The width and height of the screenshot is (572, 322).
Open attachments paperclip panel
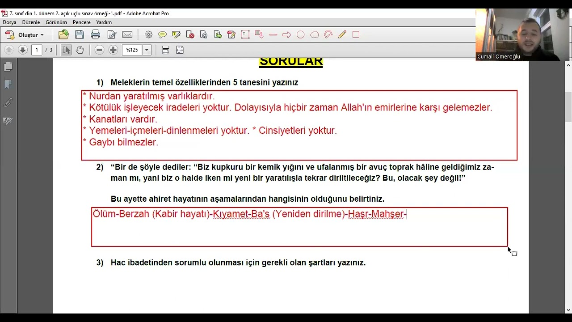8,103
